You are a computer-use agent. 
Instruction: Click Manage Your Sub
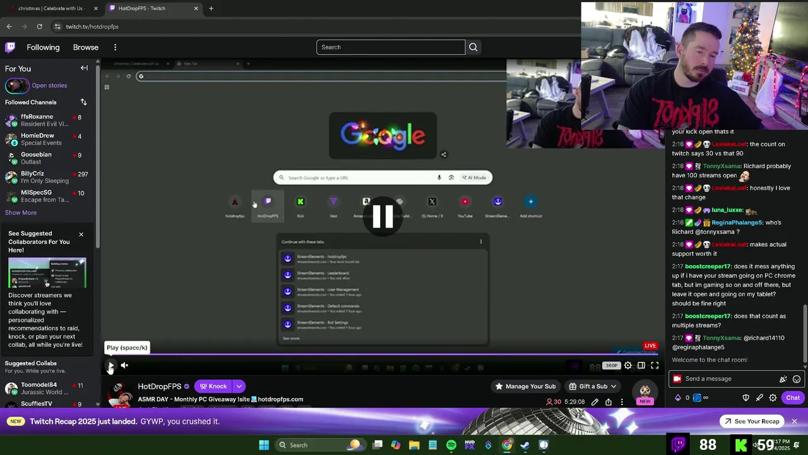coord(525,386)
